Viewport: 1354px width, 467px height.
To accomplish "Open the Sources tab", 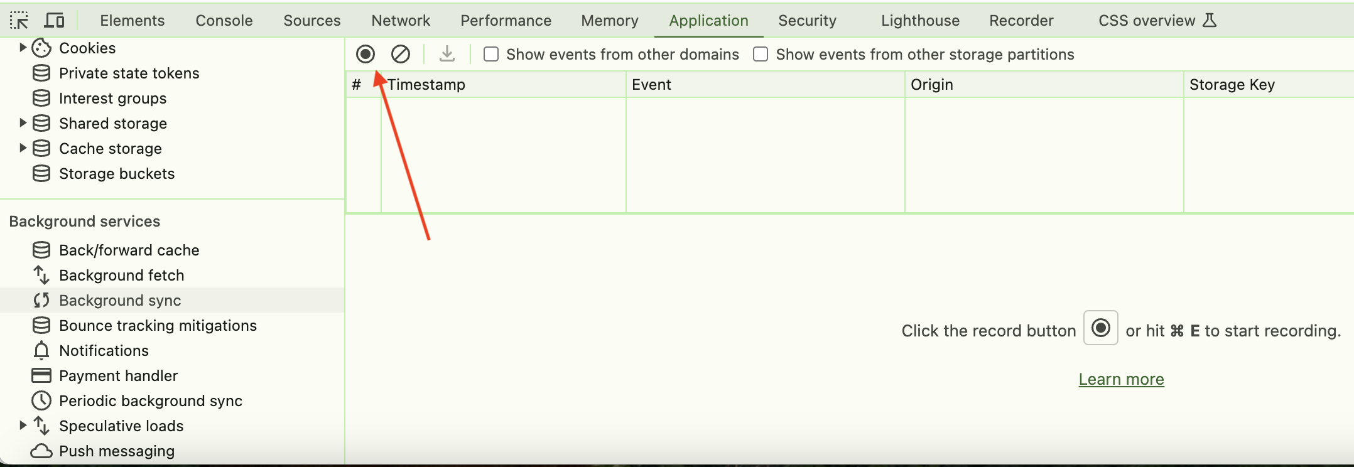I will point(312,20).
